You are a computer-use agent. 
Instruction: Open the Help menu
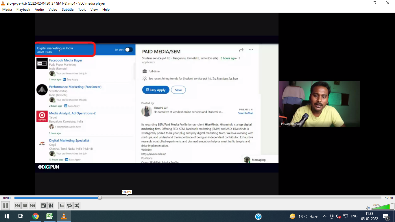coord(106,10)
